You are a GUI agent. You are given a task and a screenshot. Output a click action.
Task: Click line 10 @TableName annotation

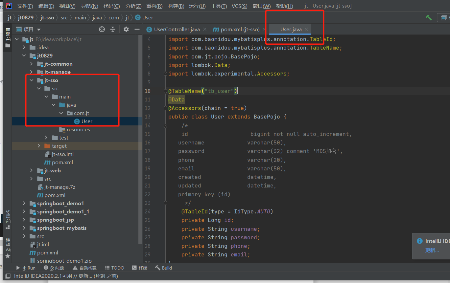click(203, 91)
